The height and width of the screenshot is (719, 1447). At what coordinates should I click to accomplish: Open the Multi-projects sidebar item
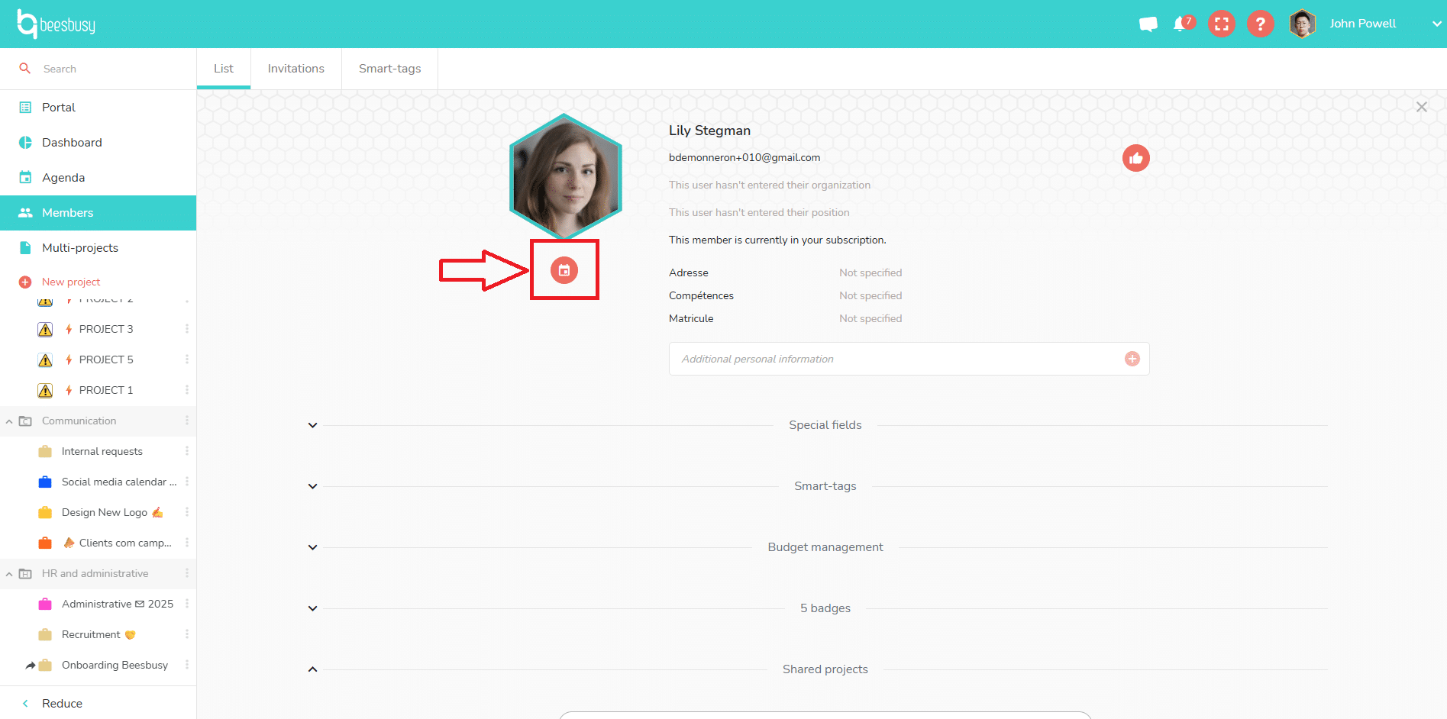(80, 247)
